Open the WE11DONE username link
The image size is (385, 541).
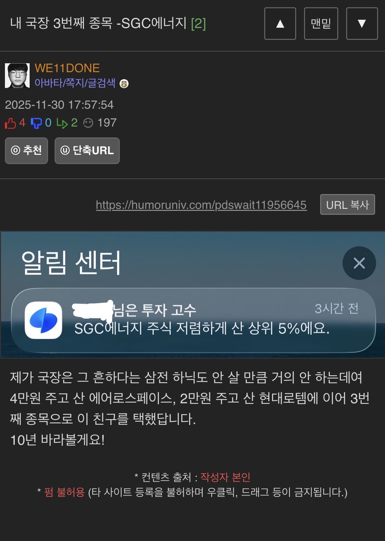click(x=67, y=68)
